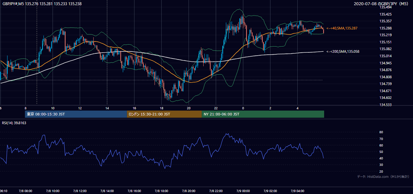
Task: Click hour label 16 under price chart
Action: click(x=134, y=108)
